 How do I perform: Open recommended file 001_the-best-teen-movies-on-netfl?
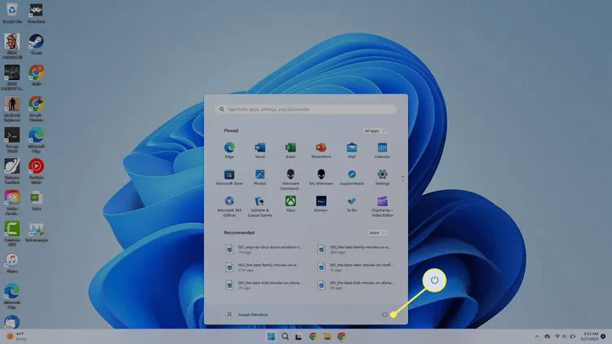[355, 267]
